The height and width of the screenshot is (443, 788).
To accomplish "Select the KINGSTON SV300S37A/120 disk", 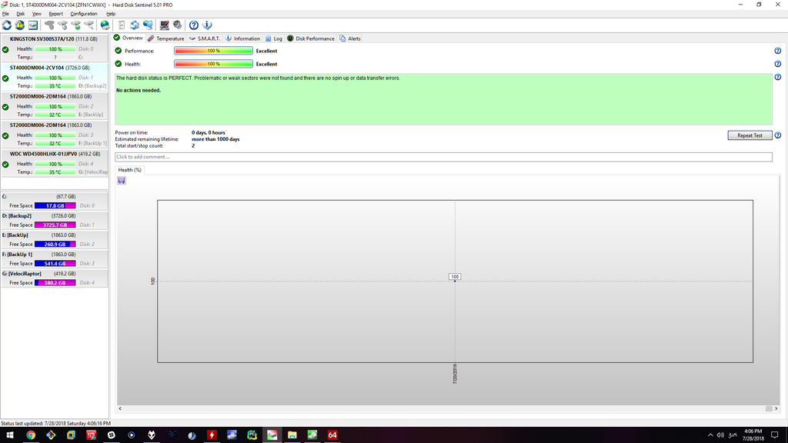I will click(x=55, y=48).
